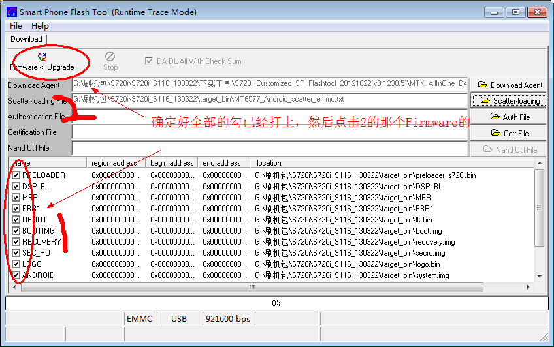Open the File menu
This screenshot has width=554, height=347.
coord(16,25)
